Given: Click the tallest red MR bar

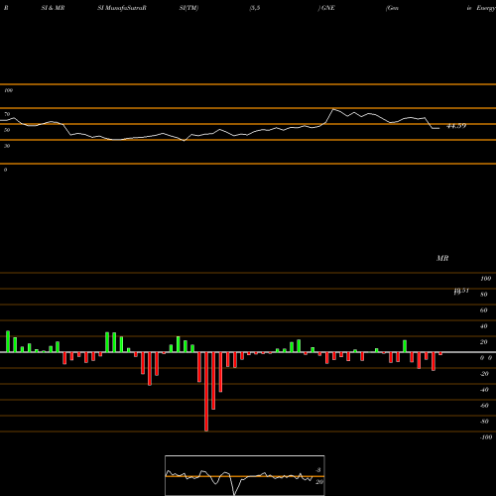Looking at the screenshot, I should click(206, 392).
